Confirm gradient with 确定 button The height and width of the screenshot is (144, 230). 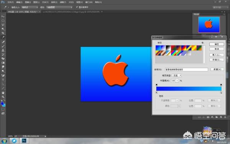coord(217,44)
